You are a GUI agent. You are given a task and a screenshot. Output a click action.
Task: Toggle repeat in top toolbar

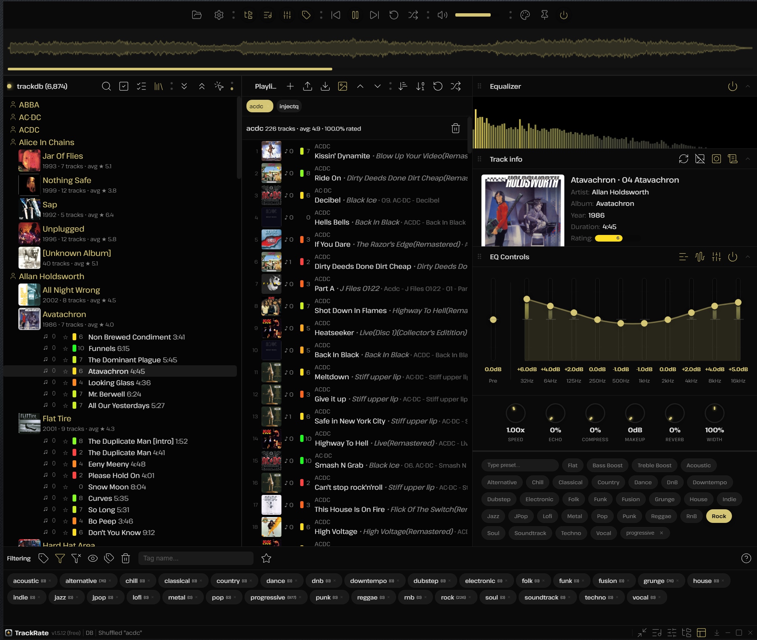[x=394, y=15]
